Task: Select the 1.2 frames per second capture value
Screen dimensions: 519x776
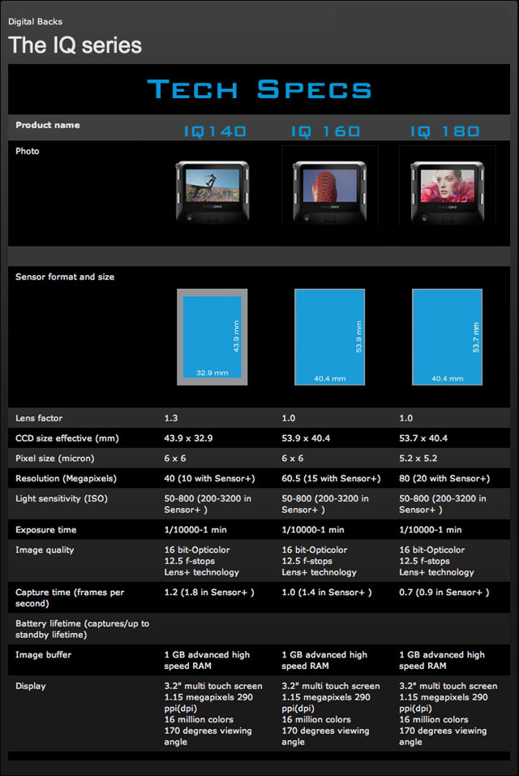Action: (209, 593)
